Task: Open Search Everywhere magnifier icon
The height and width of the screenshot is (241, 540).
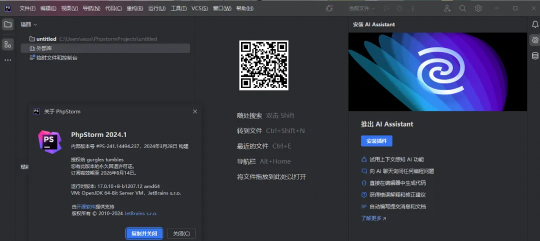Action: click(462, 8)
